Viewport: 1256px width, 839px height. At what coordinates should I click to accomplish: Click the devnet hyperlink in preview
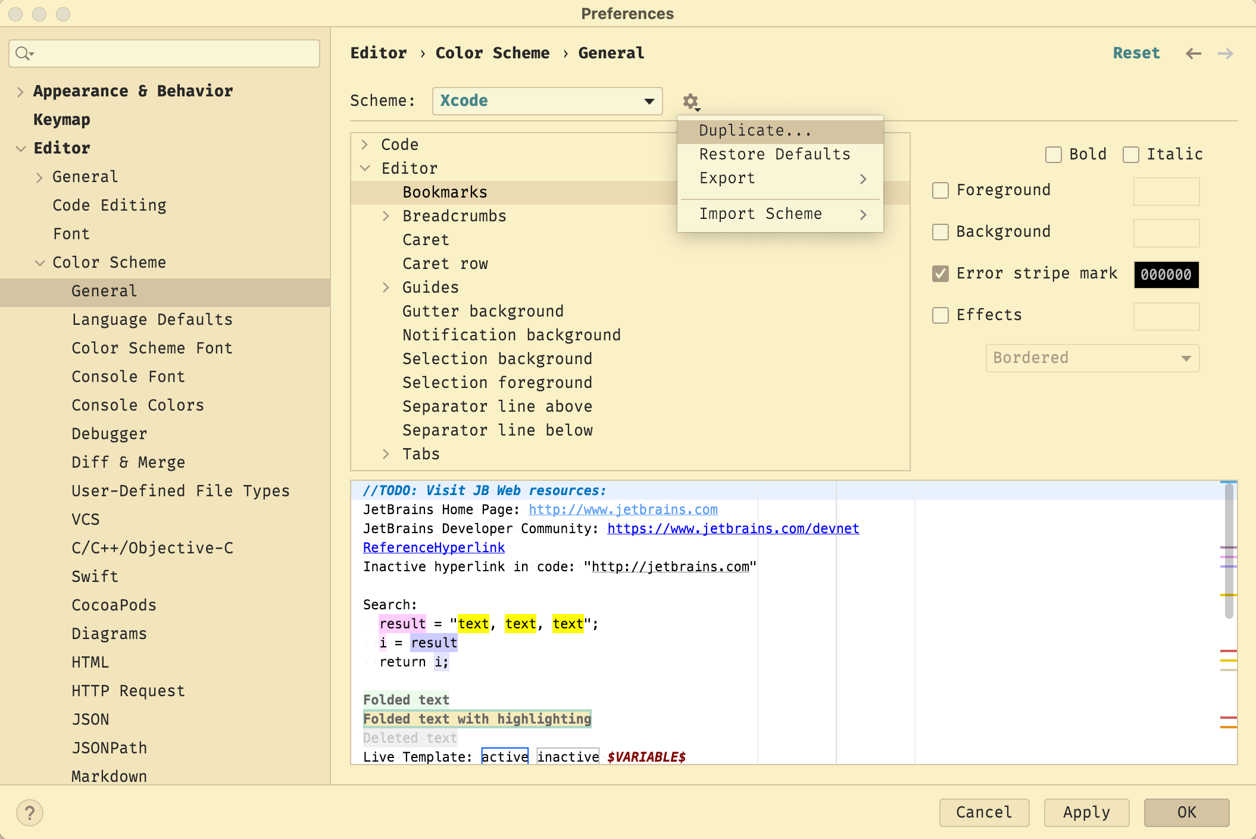click(733, 529)
